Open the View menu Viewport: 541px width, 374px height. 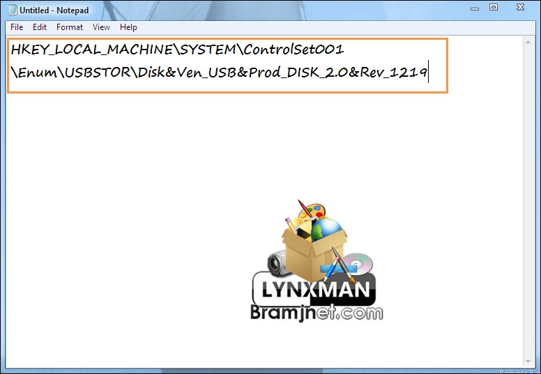coord(101,27)
